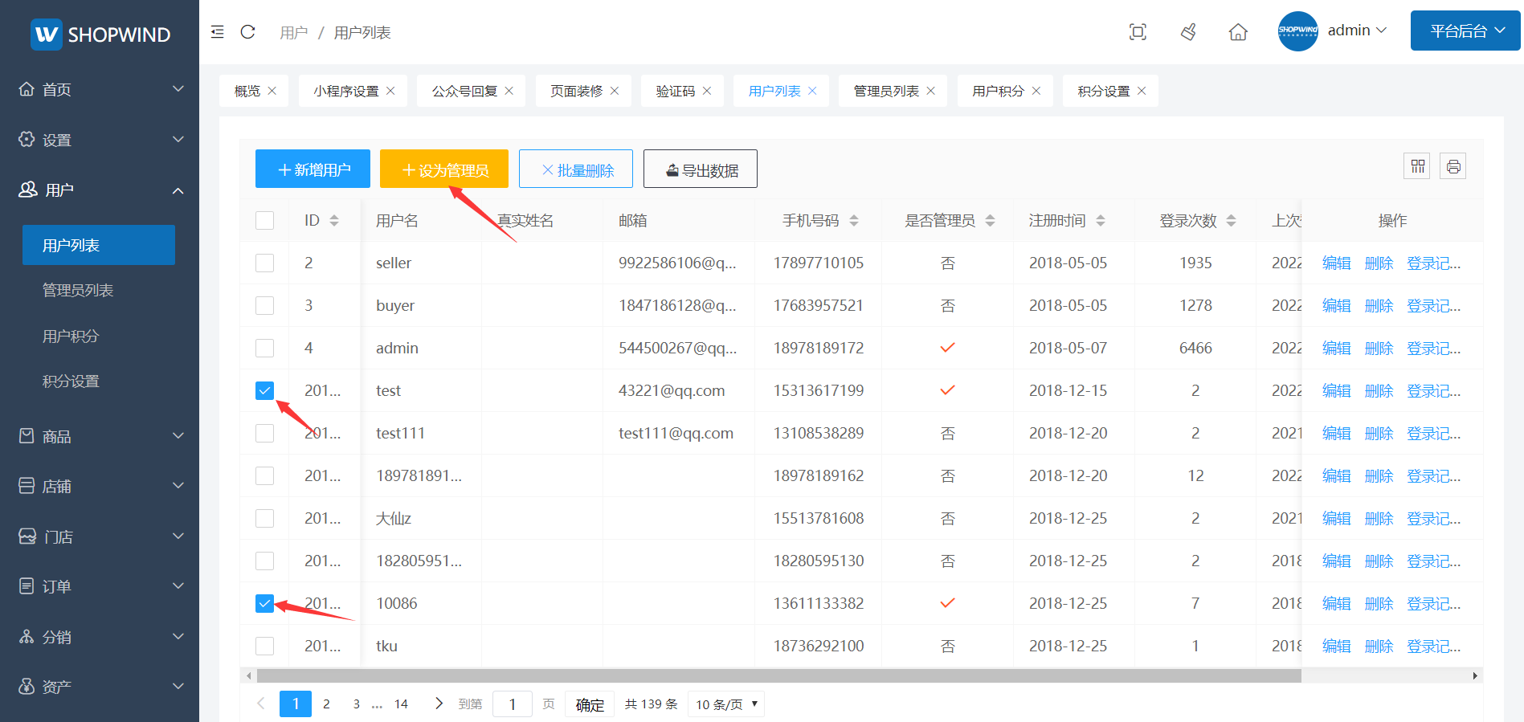This screenshot has height=722, width=1524.
Task: Go to page 2 in pagination
Action: 326,704
